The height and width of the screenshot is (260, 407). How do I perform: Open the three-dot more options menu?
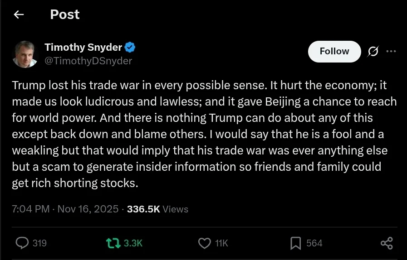[391, 52]
